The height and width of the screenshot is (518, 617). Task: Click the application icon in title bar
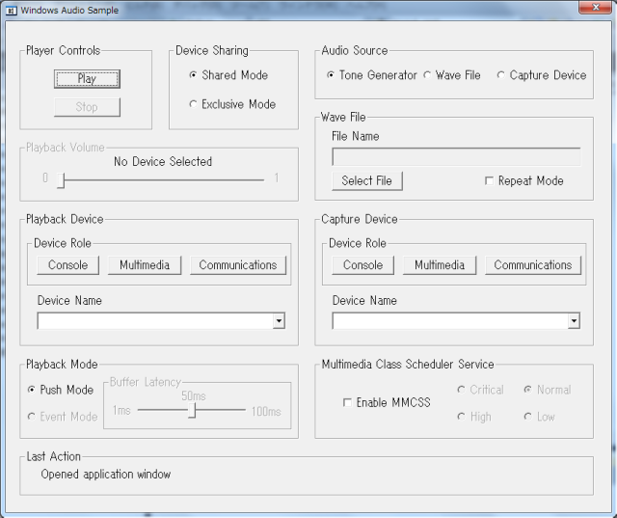coord(12,10)
